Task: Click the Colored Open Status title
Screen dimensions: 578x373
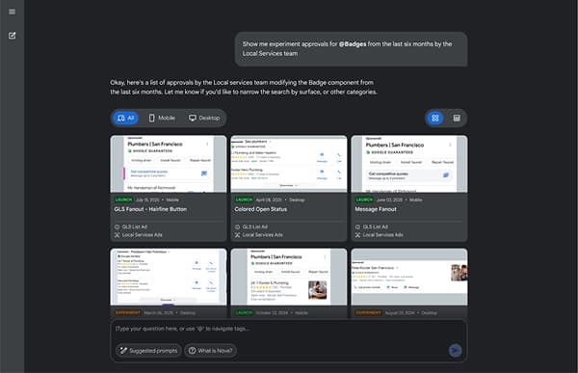Action: [261, 209]
